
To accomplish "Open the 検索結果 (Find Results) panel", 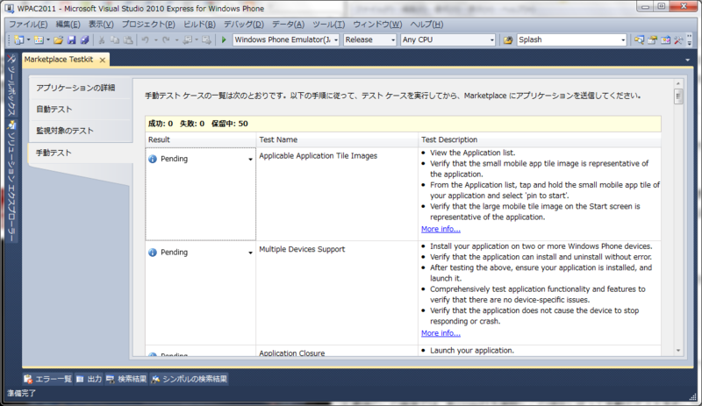I will pos(126,379).
